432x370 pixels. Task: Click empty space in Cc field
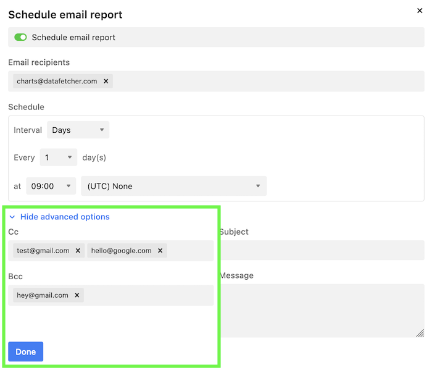coord(190,251)
